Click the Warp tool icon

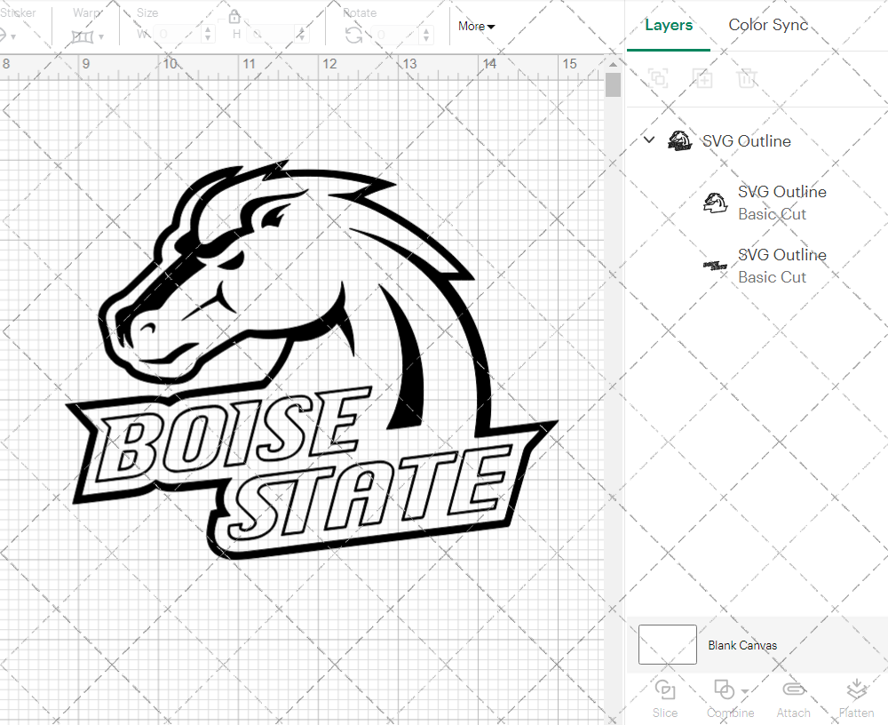pyautogui.click(x=83, y=36)
